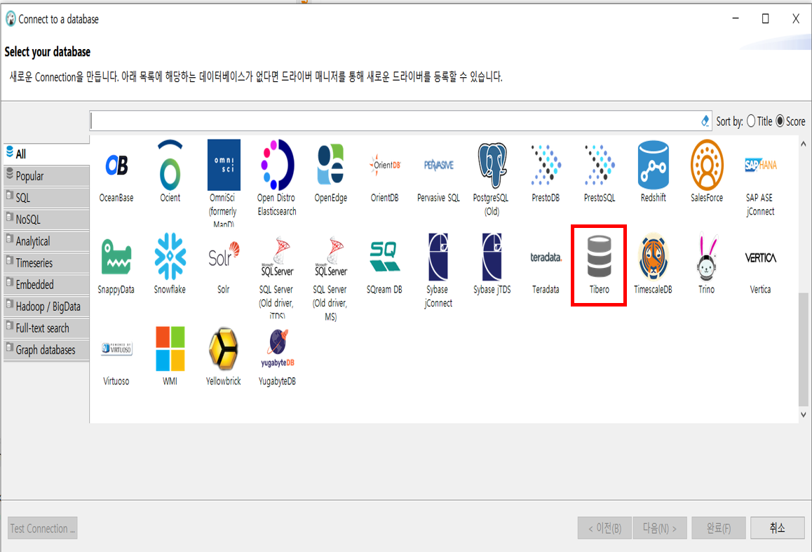
Task: Choose the Ocient database driver
Action: tap(170, 166)
